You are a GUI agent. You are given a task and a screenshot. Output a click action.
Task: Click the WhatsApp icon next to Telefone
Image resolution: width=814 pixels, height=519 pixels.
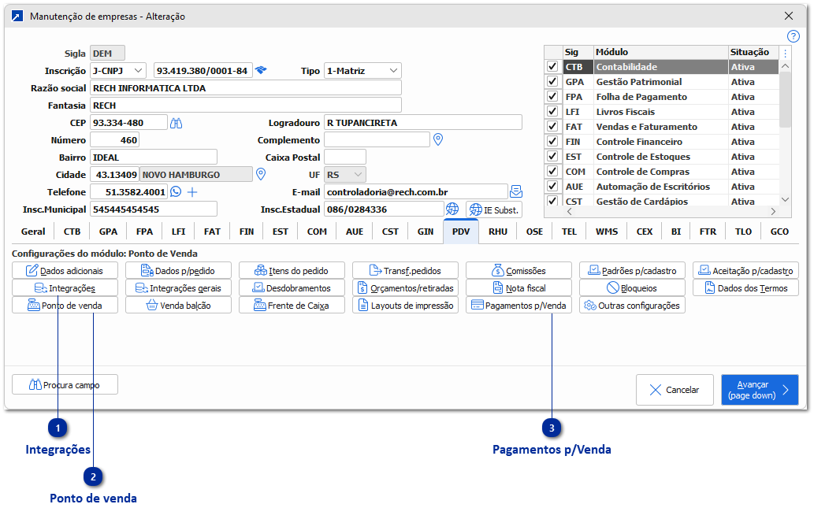pos(176,191)
